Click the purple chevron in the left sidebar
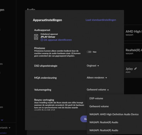Image resolution: width=142 pixels, height=135 pixels. point(2,120)
